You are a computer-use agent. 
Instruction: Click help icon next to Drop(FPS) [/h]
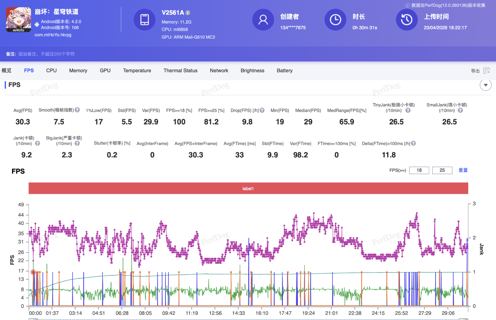[x=262, y=111]
